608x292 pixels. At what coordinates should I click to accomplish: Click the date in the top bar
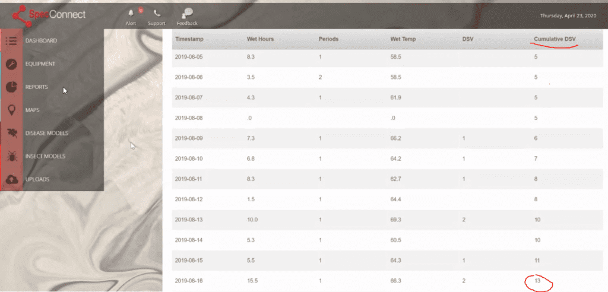tap(568, 16)
